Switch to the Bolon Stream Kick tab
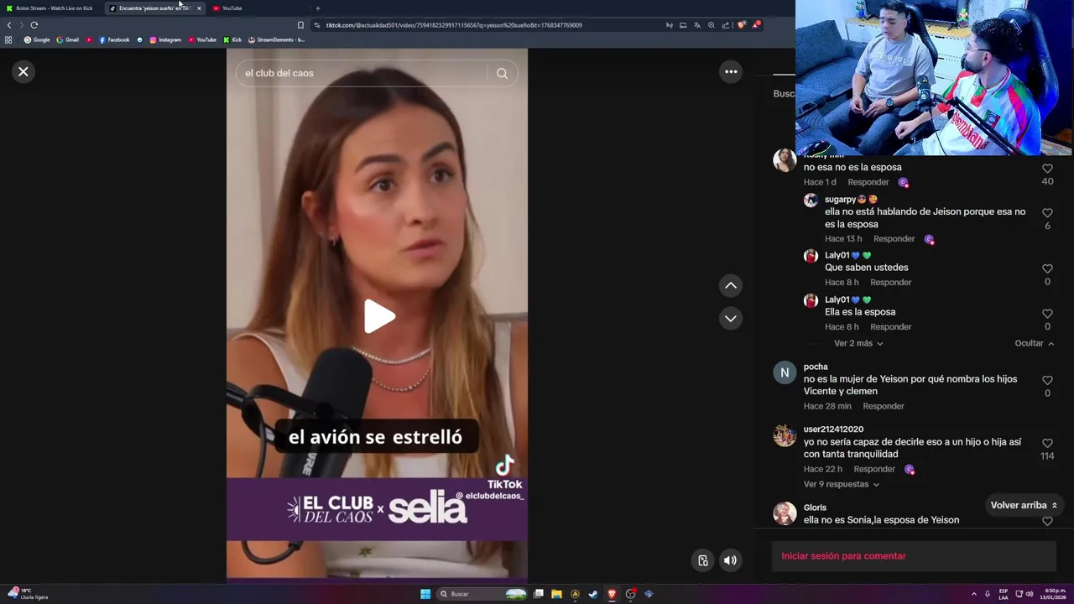Screen dimensions: 1074x604 point(52,8)
